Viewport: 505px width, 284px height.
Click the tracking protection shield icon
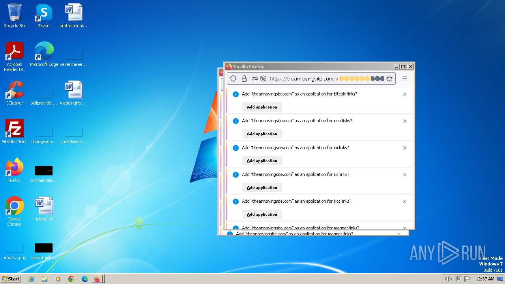point(233,78)
